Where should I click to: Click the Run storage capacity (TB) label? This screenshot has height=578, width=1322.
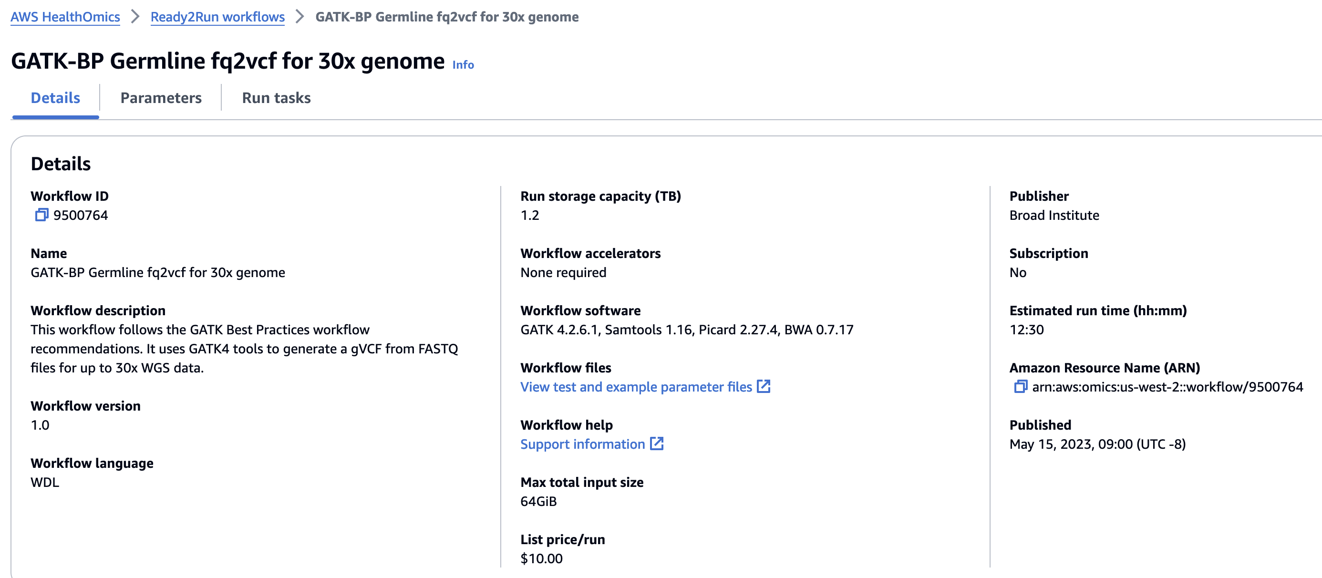[x=600, y=196]
